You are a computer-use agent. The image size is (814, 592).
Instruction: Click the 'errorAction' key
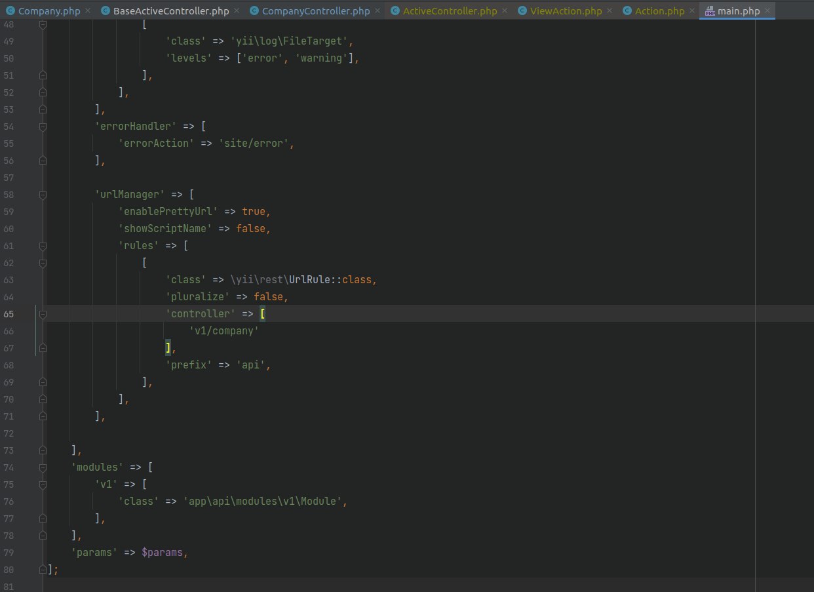pyautogui.click(x=156, y=144)
